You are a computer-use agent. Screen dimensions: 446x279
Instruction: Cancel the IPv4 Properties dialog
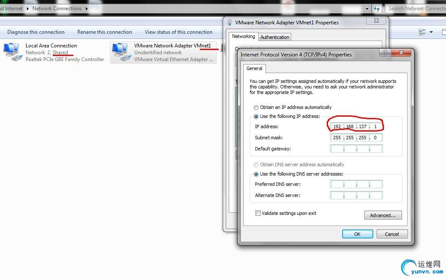tap(392, 234)
